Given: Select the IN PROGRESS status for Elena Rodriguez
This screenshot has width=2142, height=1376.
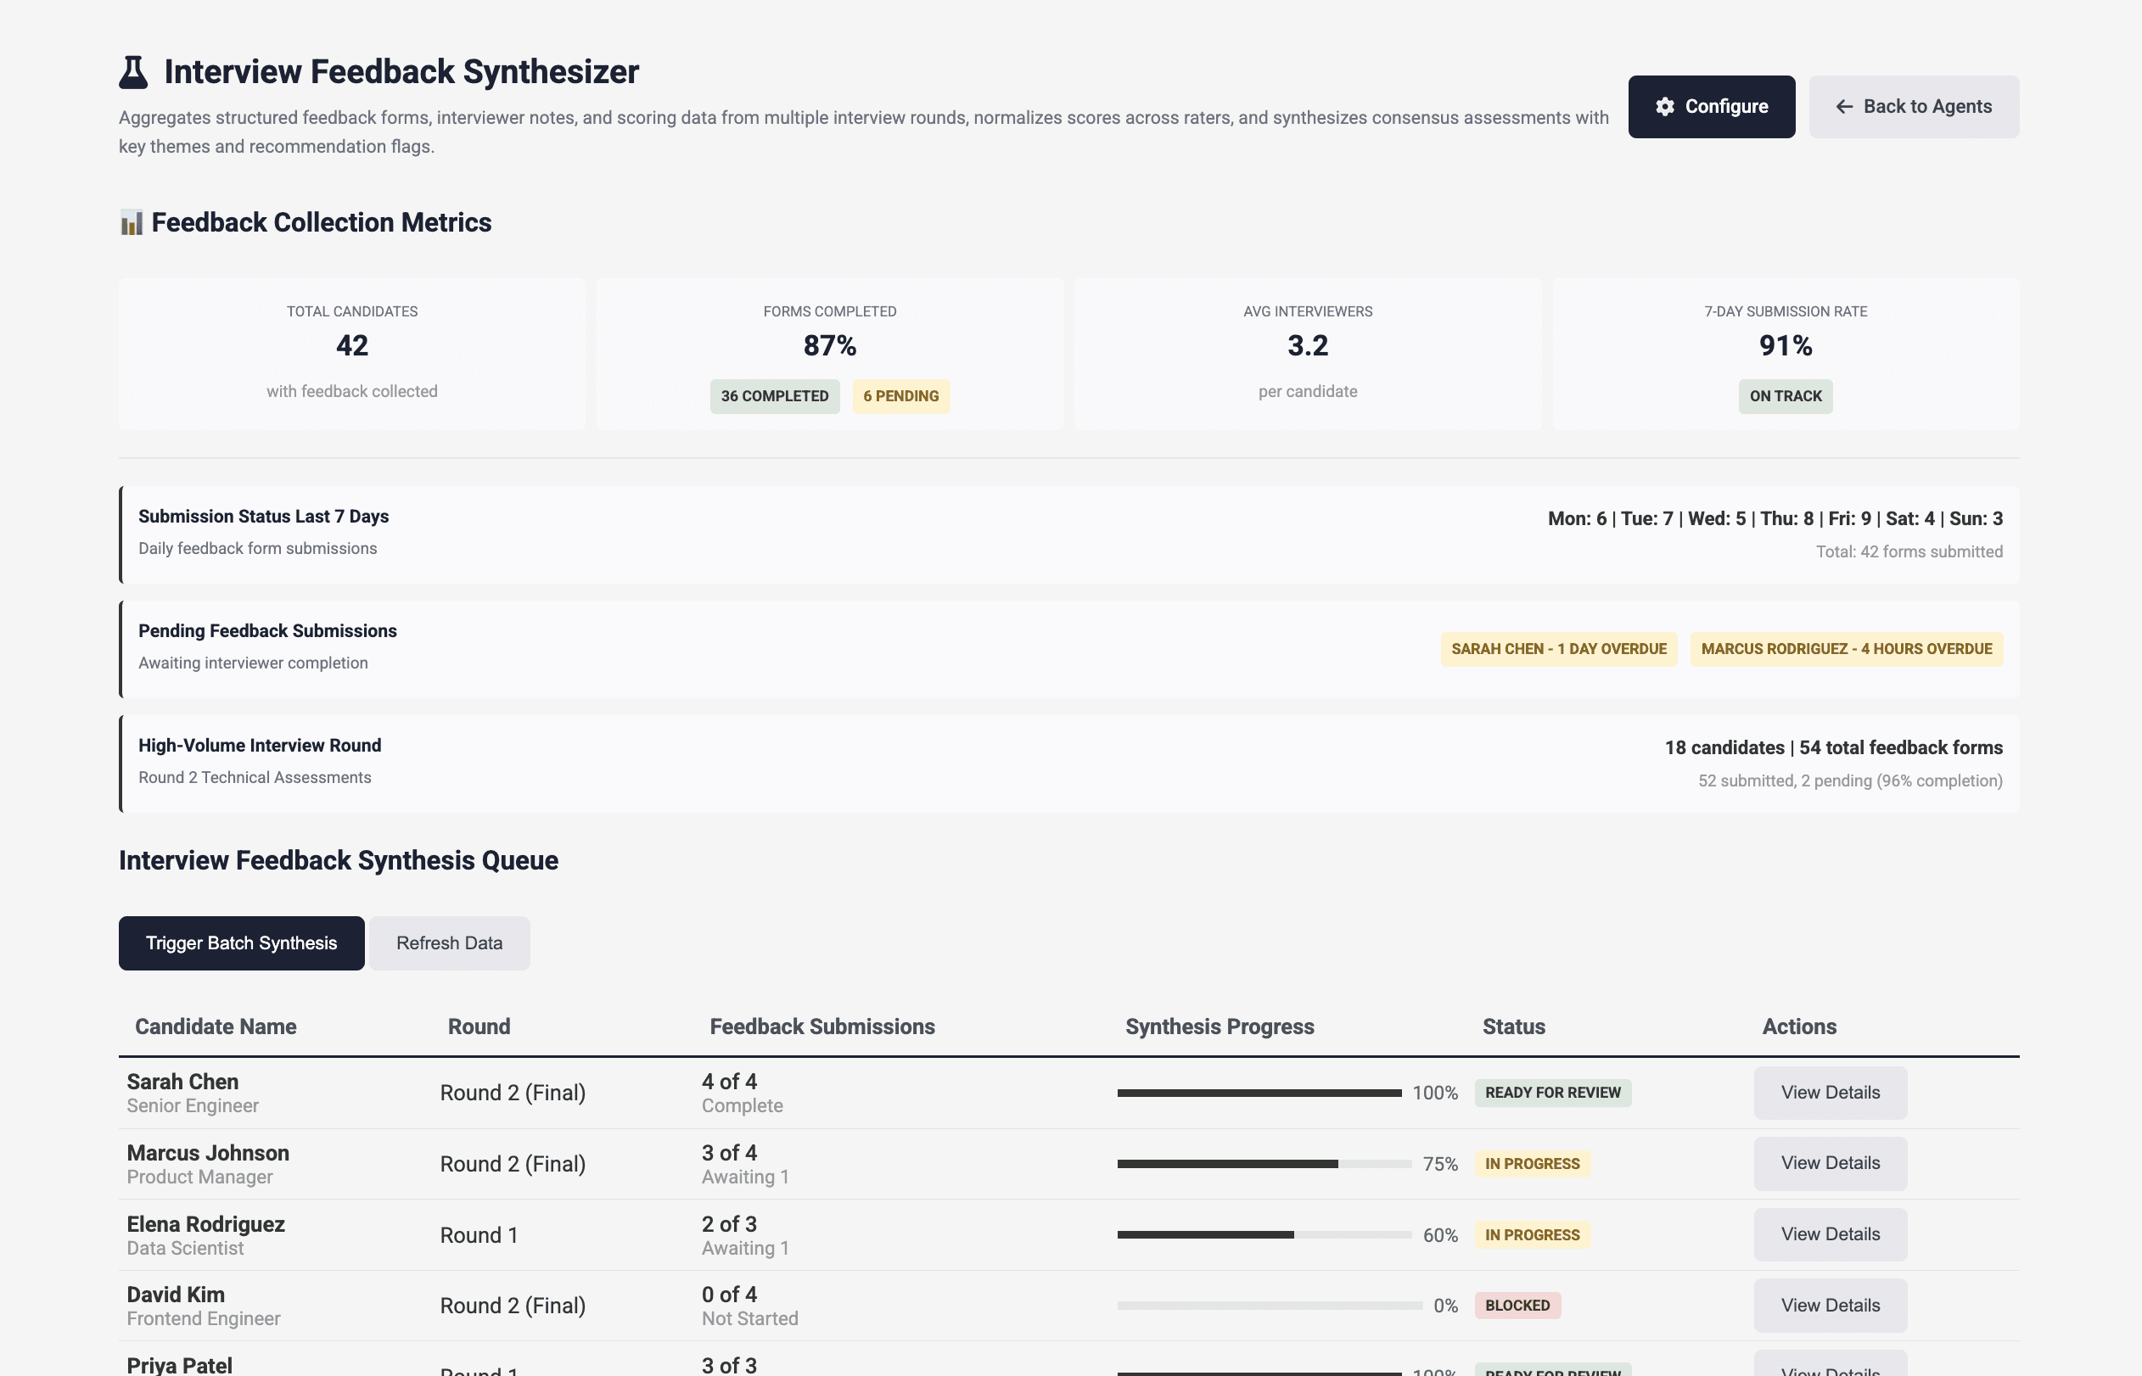Looking at the screenshot, I should click(x=1532, y=1234).
